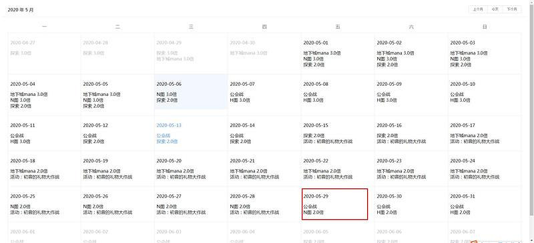
Task: Click the 一 (Monday) weekday header
Action: click(x=44, y=27)
